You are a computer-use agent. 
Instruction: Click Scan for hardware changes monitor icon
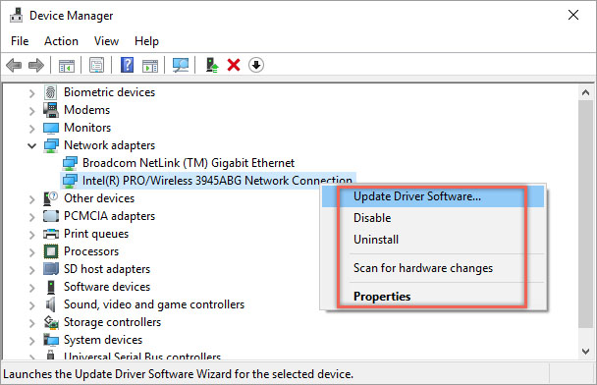pos(181,65)
